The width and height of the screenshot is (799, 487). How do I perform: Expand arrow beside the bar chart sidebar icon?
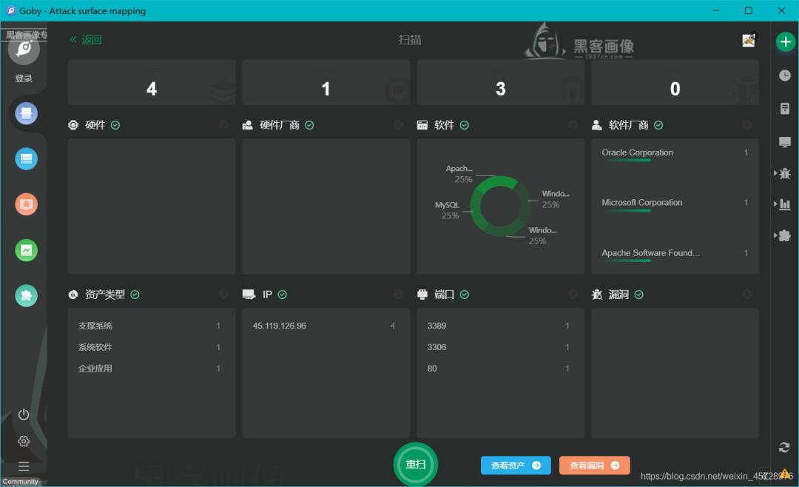(x=775, y=204)
